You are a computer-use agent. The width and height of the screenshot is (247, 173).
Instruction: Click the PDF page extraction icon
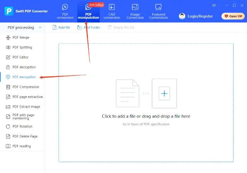click(x=8, y=97)
